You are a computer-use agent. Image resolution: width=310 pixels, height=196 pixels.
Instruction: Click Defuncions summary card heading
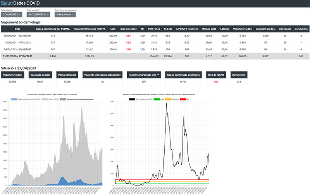(x=239, y=75)
